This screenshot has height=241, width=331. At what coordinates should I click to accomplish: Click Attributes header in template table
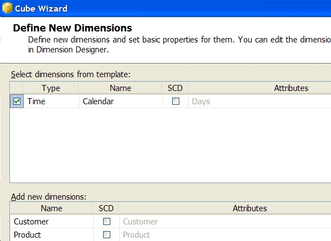pyautogui.click(x=260, y=88)
